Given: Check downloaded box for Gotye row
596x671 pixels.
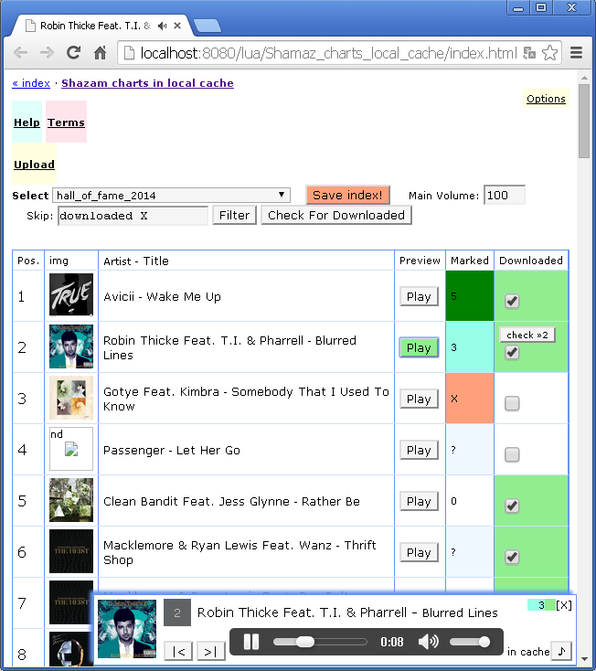Looking at the screenshot, I should (512, 403).
